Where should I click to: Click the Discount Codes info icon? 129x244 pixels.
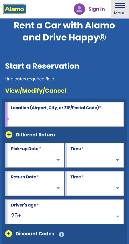click(x=61, y=234)
